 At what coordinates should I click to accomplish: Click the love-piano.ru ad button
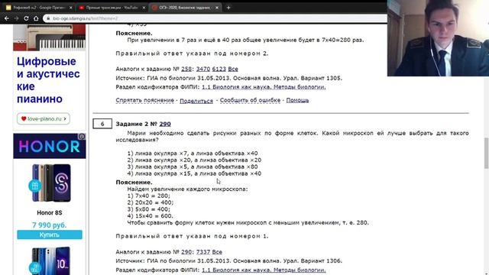(x=44, y=119)
